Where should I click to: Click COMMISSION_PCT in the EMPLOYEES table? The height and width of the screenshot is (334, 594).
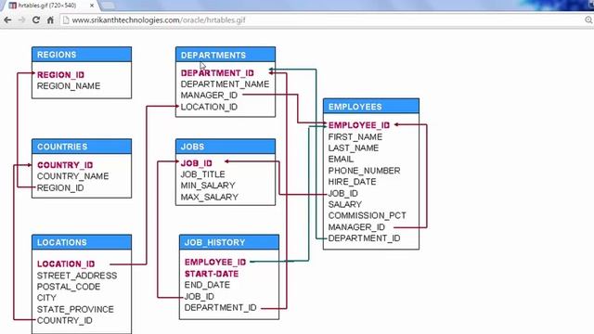(368, 215)
